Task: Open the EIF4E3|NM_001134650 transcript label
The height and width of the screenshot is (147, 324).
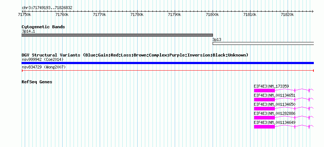Action: (x=274, y=104)
